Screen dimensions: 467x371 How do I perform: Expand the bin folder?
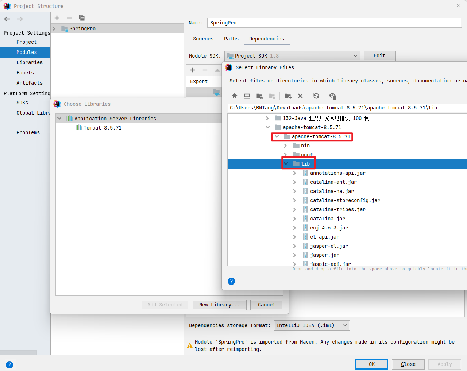[285, 146]
